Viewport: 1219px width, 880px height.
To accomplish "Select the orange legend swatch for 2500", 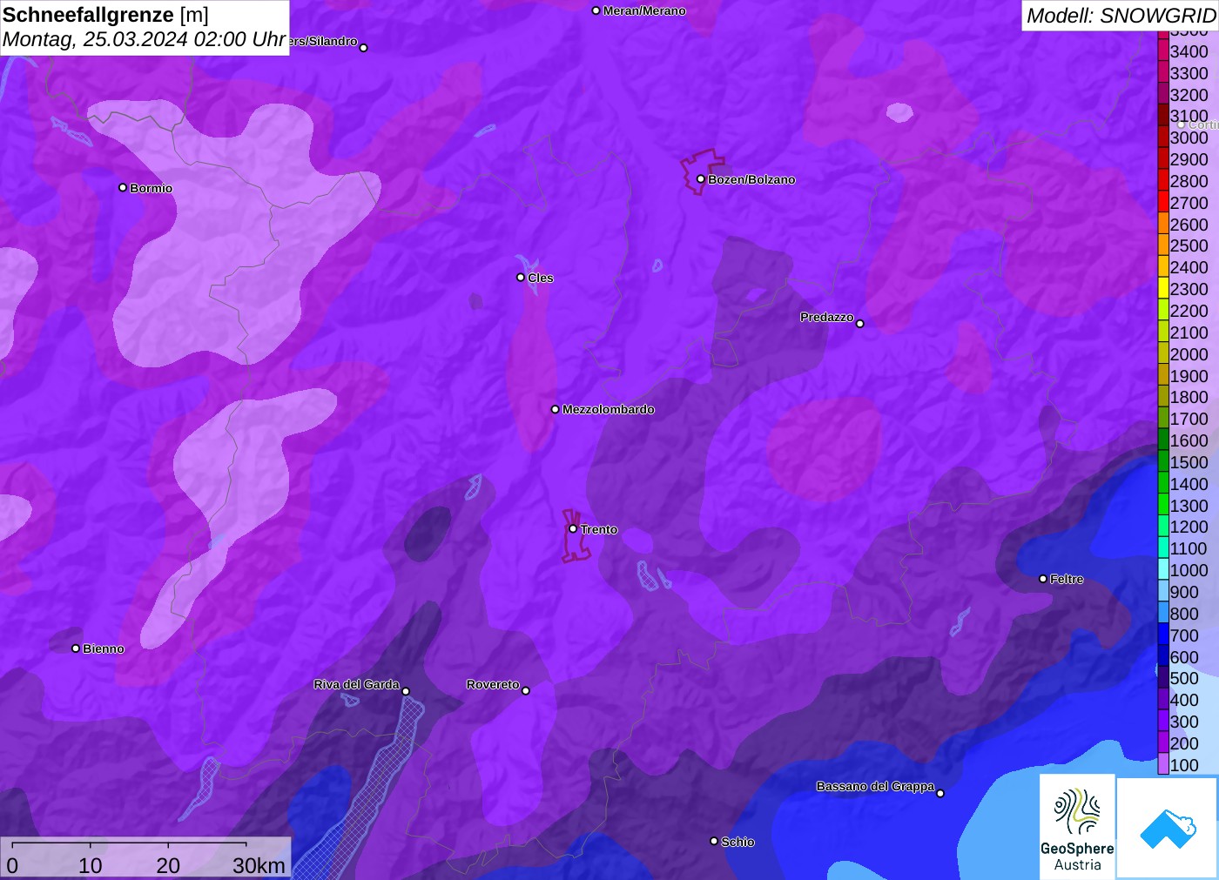I will 1163,245.
